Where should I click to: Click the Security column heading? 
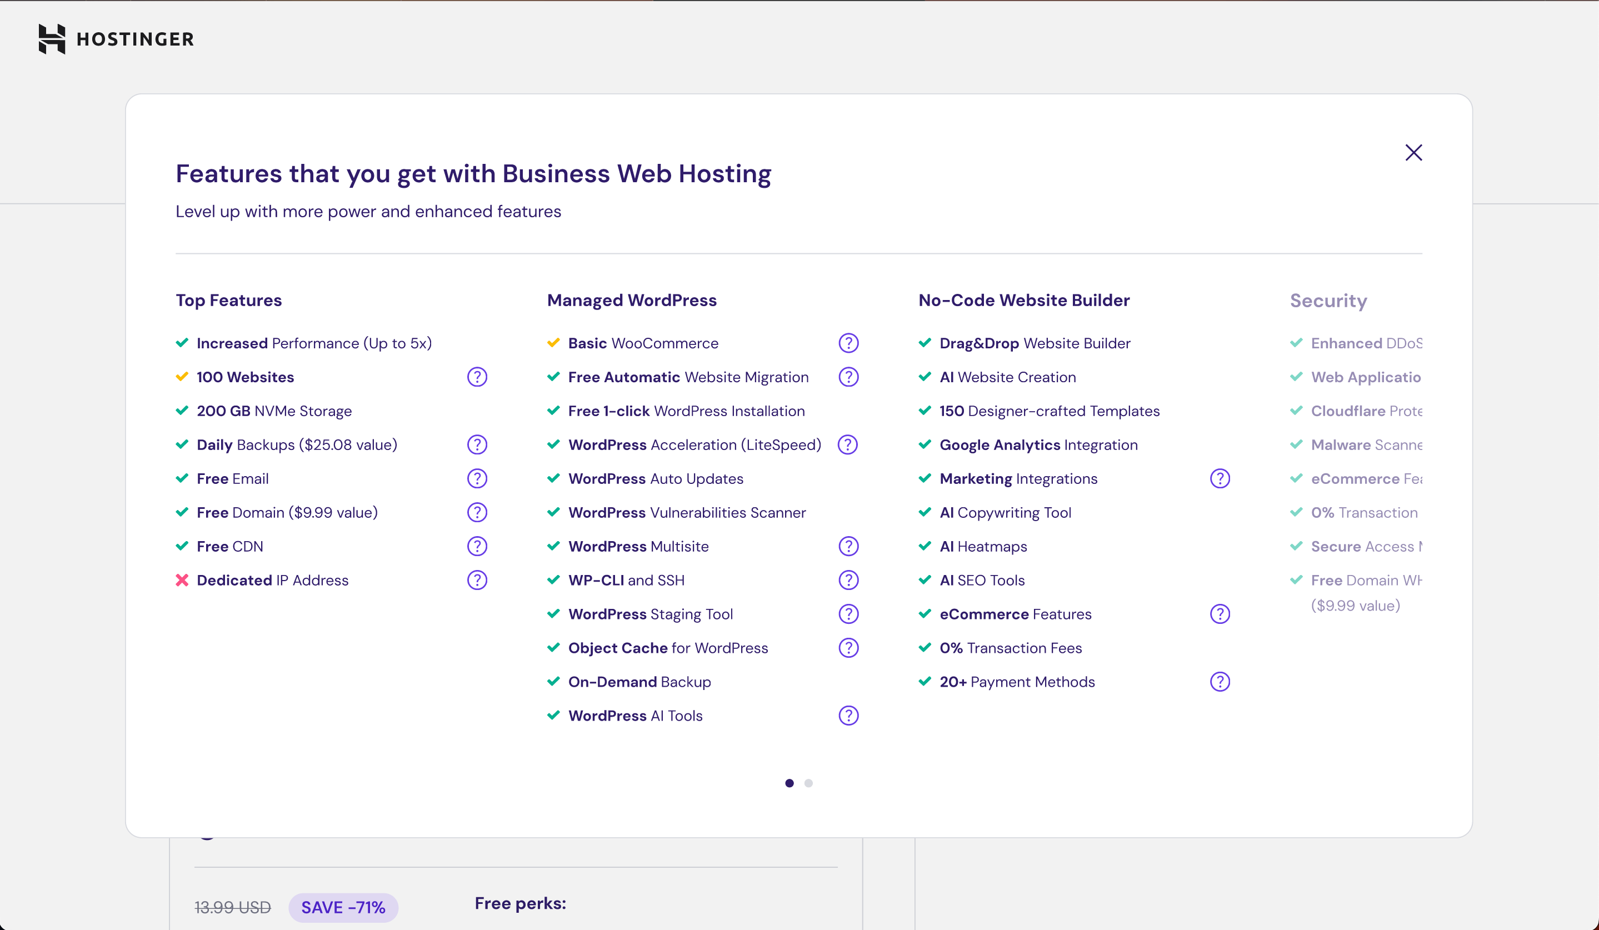(x=1328, y=301)
